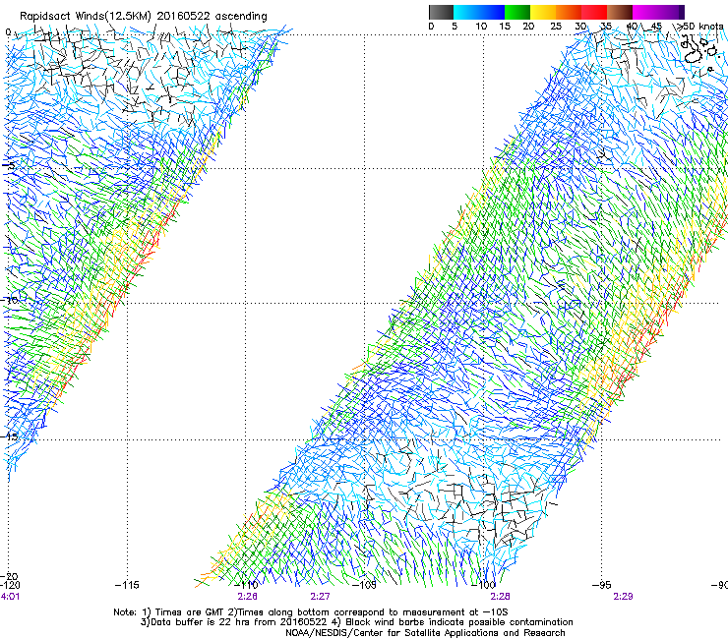728x639 pixels.
Task: Click the purple '2:27' time label
Action: [x=320, y=597]
